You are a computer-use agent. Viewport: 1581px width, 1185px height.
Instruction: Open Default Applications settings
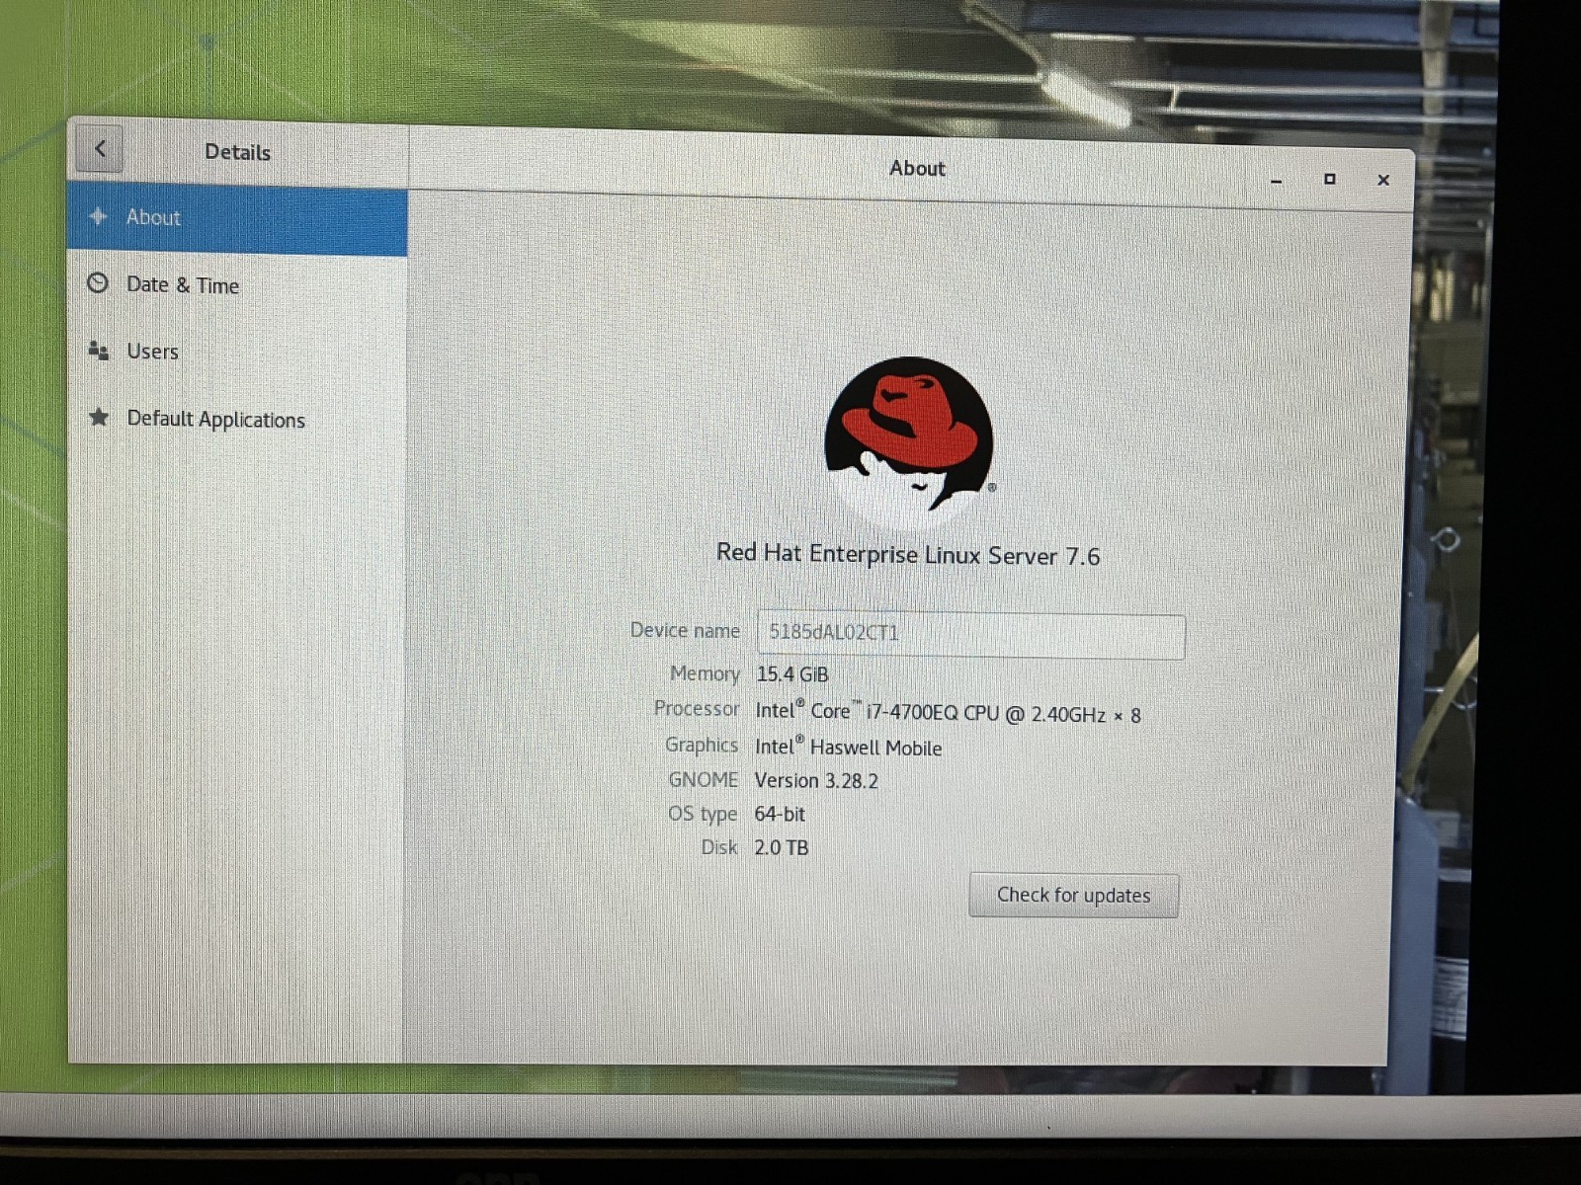point(237,419)
